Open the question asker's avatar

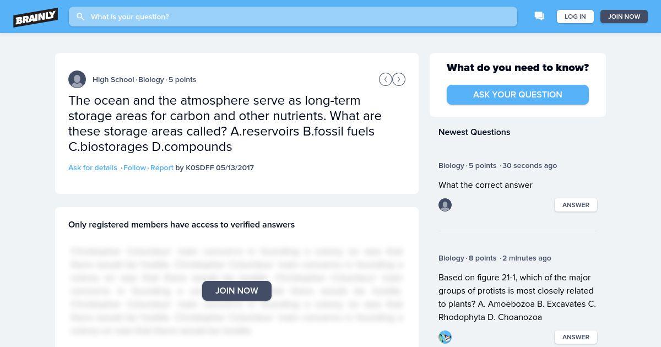77,79
